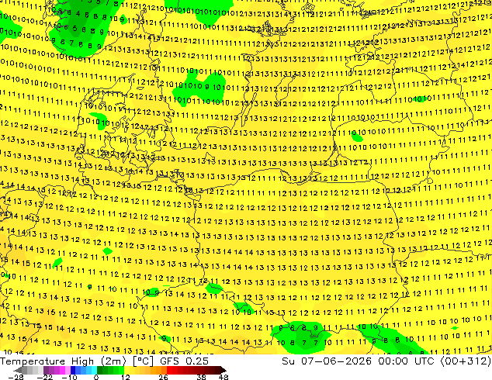Click the "12" legend scale value

click(126, 377)
